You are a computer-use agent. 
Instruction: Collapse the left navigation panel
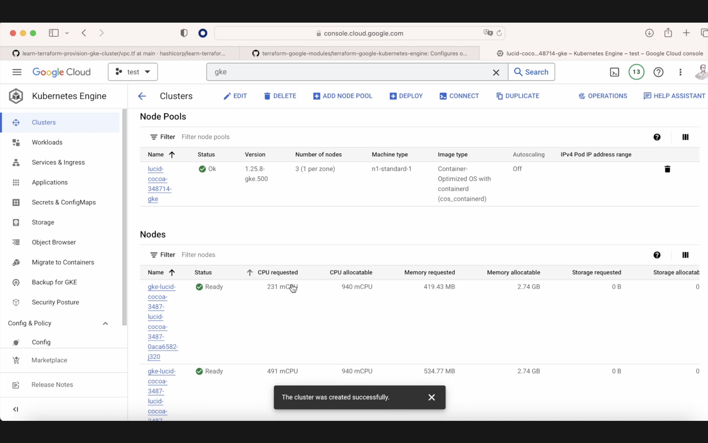click(x=15, y=409)
